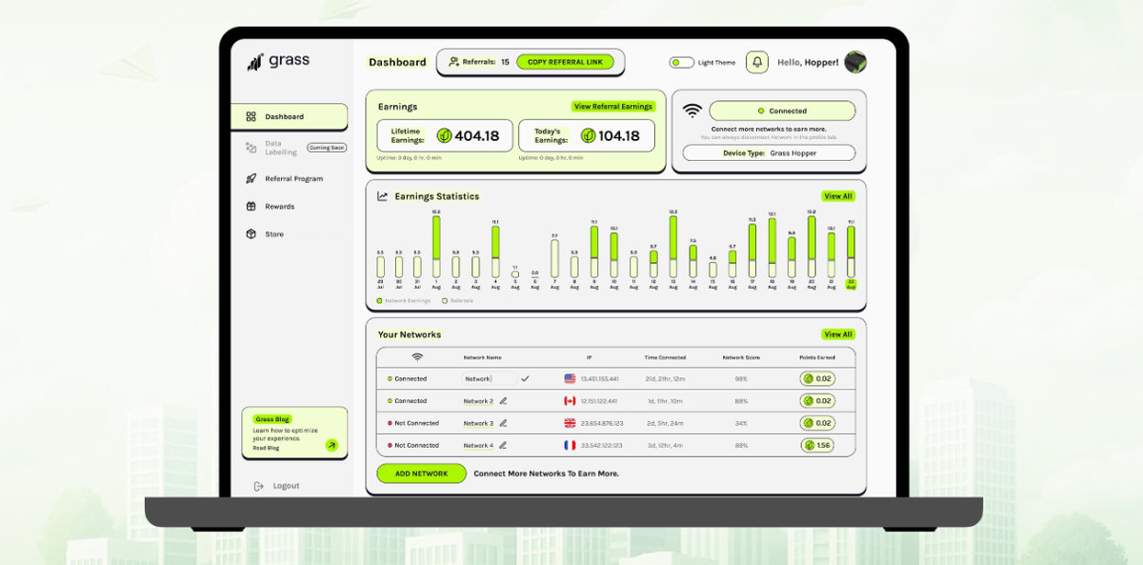Image resolution: width=1143 pixels, height=565 pixels.
Task: Click the Time Connected column header
Action: coord(665,357)
